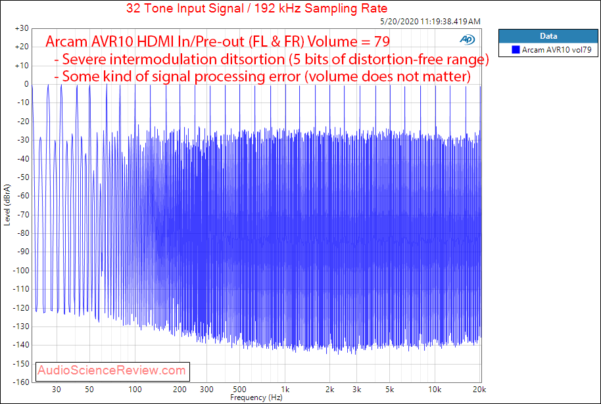Click the 1k tick on the frequency axis
Screen dimensions: 601x404
pyautogui.click(x=285, y=390)
